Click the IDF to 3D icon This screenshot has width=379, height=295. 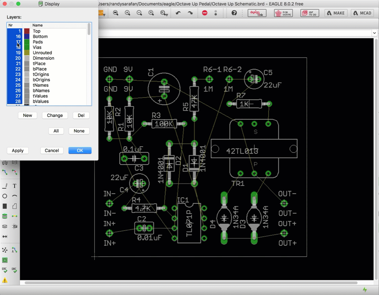point(310,13)
